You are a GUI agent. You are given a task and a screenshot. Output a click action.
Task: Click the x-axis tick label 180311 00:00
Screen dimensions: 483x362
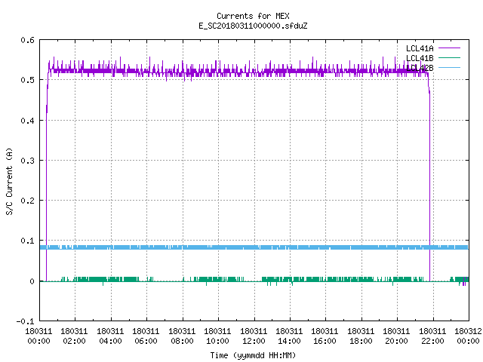[x=38, y=336]
